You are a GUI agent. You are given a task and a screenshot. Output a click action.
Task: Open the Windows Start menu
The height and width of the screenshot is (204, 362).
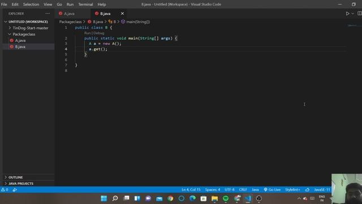(x=104, y=198)
